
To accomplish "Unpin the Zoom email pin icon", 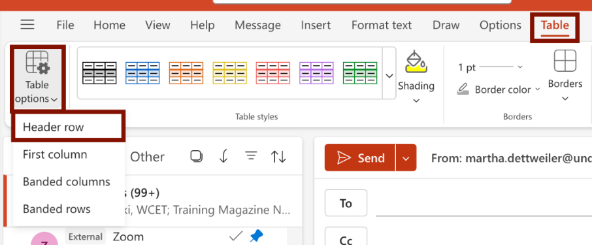I will [x=257, y=237].
